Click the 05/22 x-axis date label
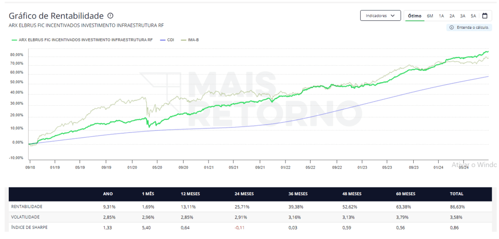The width and height of the screenshot is (499, 239). (x=310, y=166)
